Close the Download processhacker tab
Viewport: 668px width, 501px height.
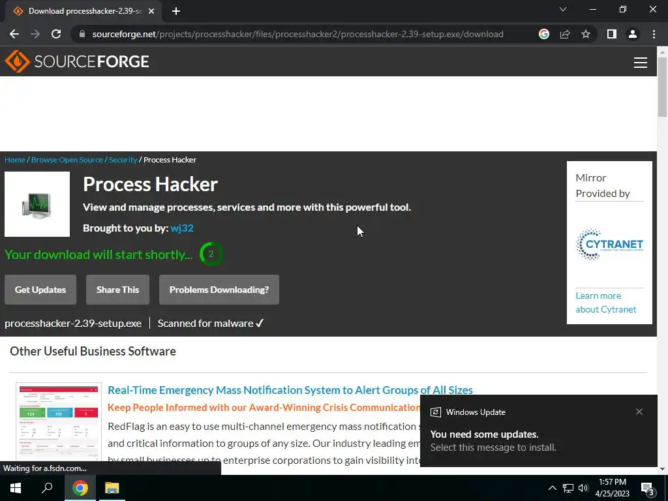(x=151, y=12)
